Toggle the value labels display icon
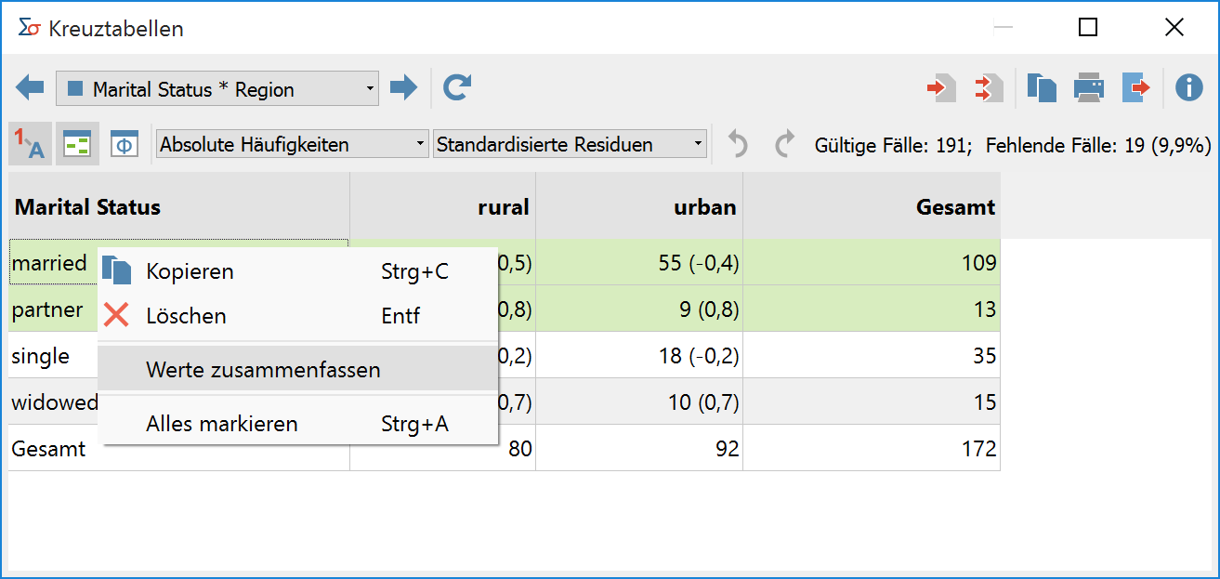This screenshot has width=1220, height=579. 30,144
